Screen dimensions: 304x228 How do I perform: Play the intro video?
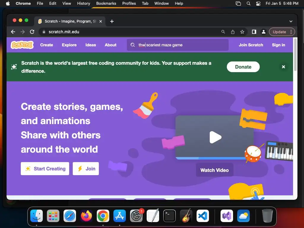pos(216,137)
